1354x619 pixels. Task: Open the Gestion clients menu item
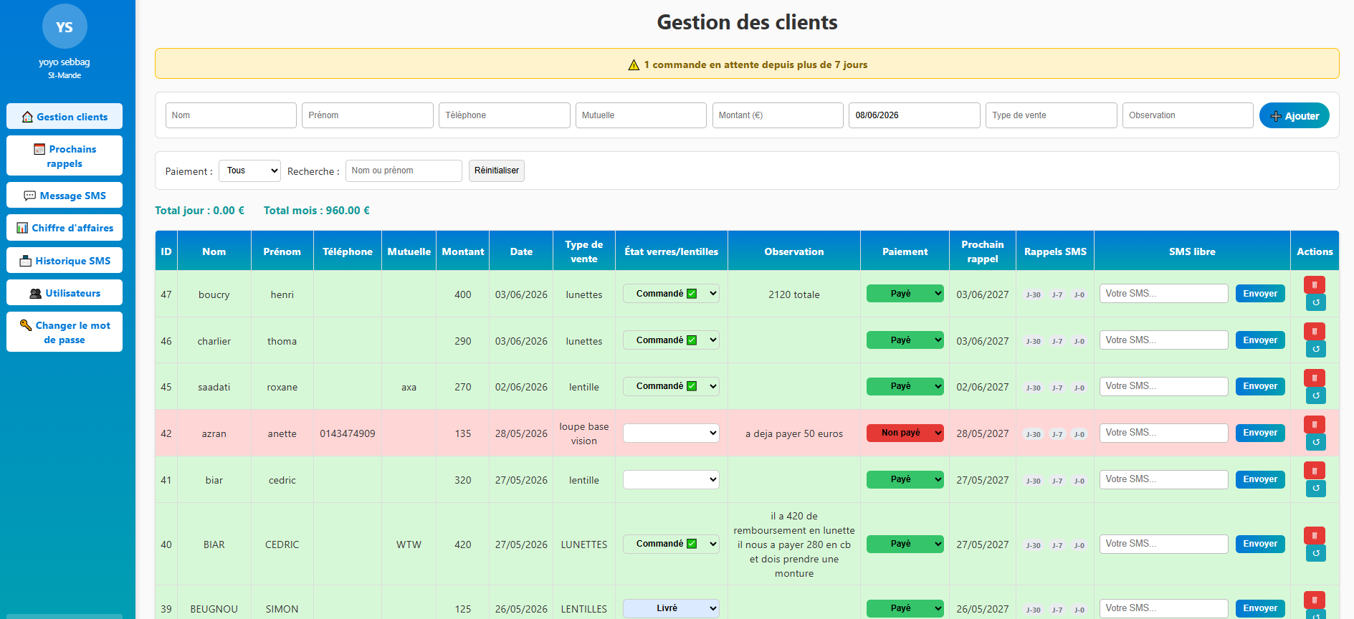pyautogui.click(x=65, y=117)
